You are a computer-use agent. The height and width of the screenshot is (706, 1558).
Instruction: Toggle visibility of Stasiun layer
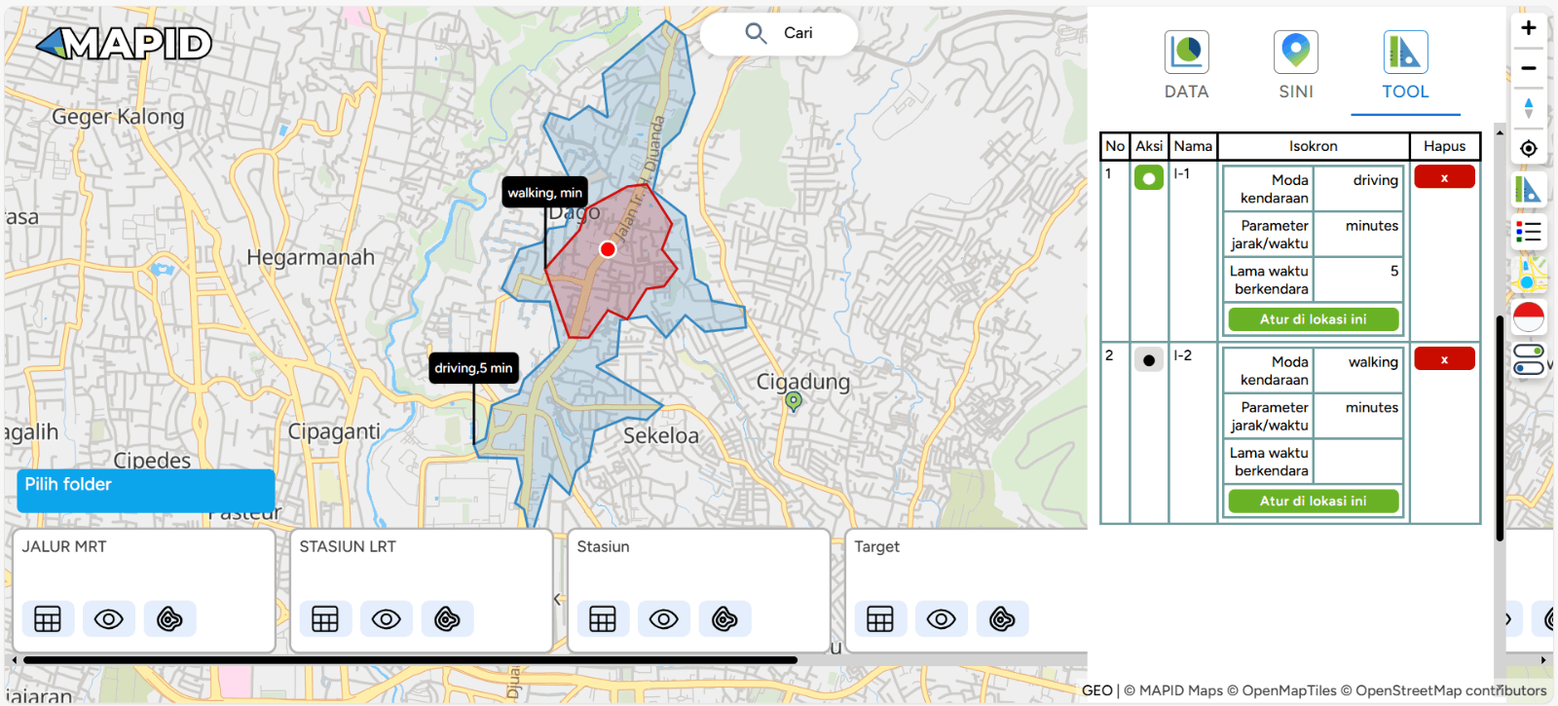tap(664, 619)
